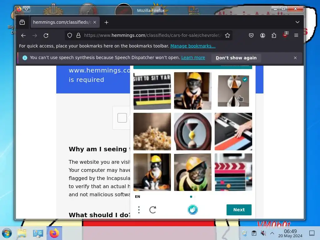
Task: Select the sitting cat with yellow helmet tile
Action: 152,172
